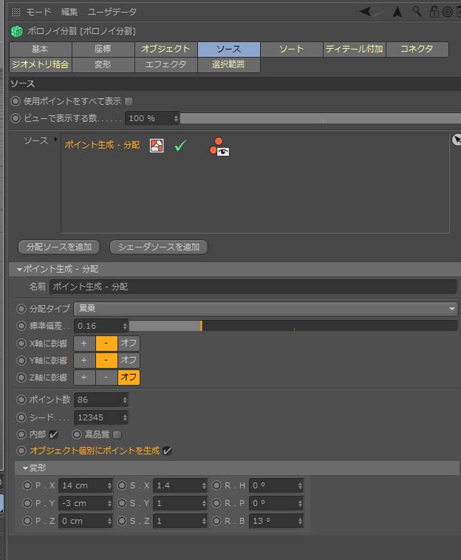Enable 使用ポイントをすべて表示 checkbox
The image size is (461, 560).
(129, 101)
